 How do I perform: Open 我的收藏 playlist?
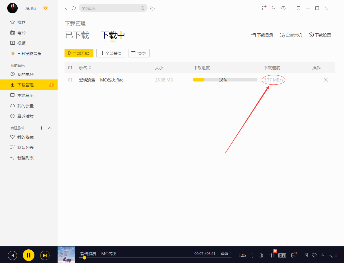pyautogui.click(x=29, y=137)
